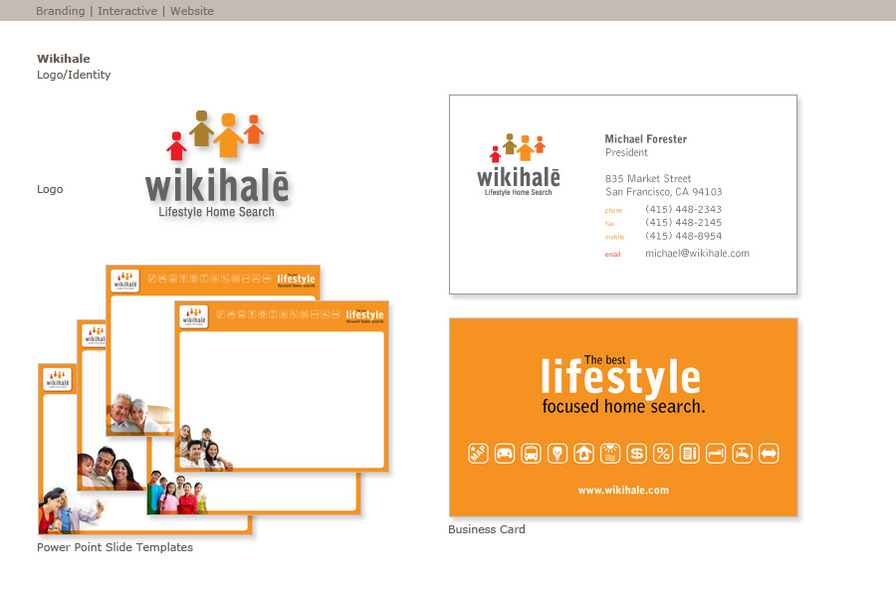Click the light bulb icon
Viewport: 896px width, 597px height.
(558, 454)
